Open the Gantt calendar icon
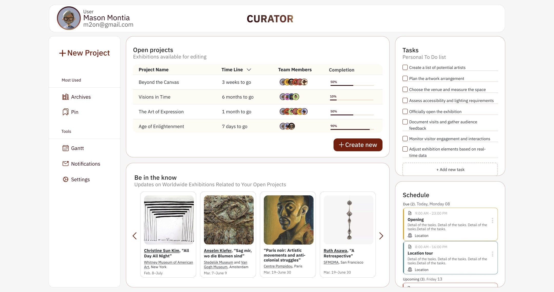The image size is (554, 292). coord(65,148)
